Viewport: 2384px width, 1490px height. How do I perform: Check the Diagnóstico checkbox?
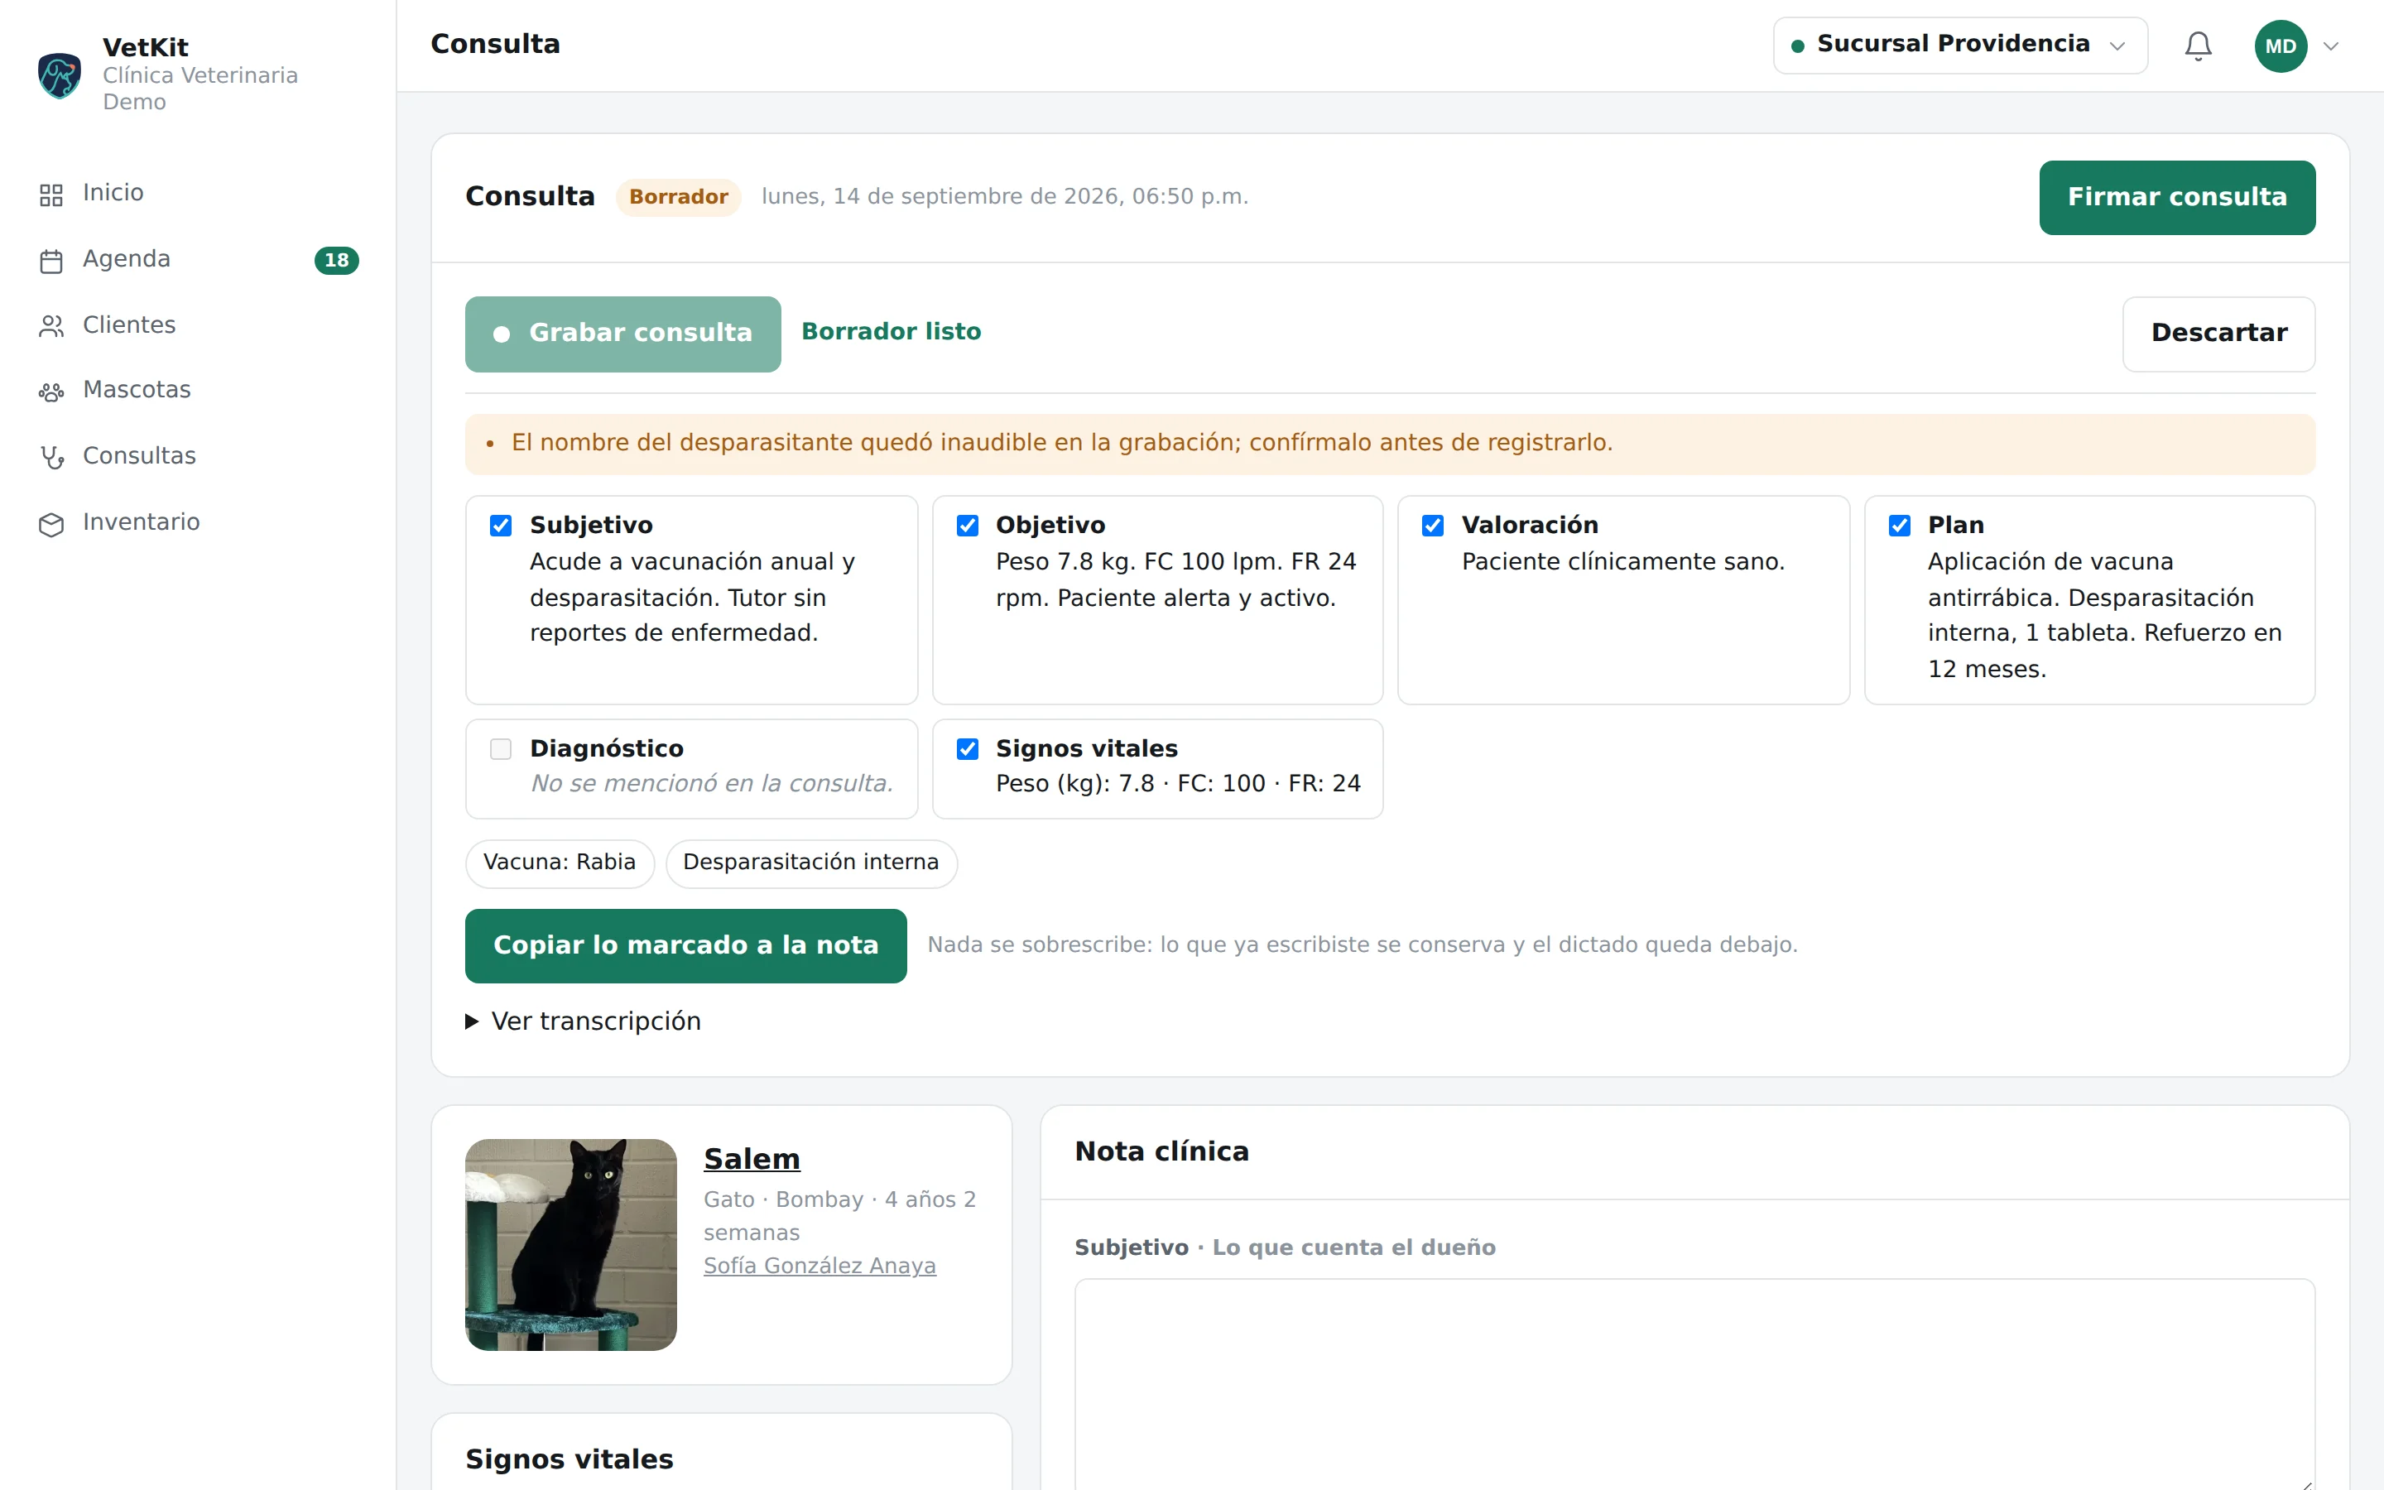(x=501, y=749)
